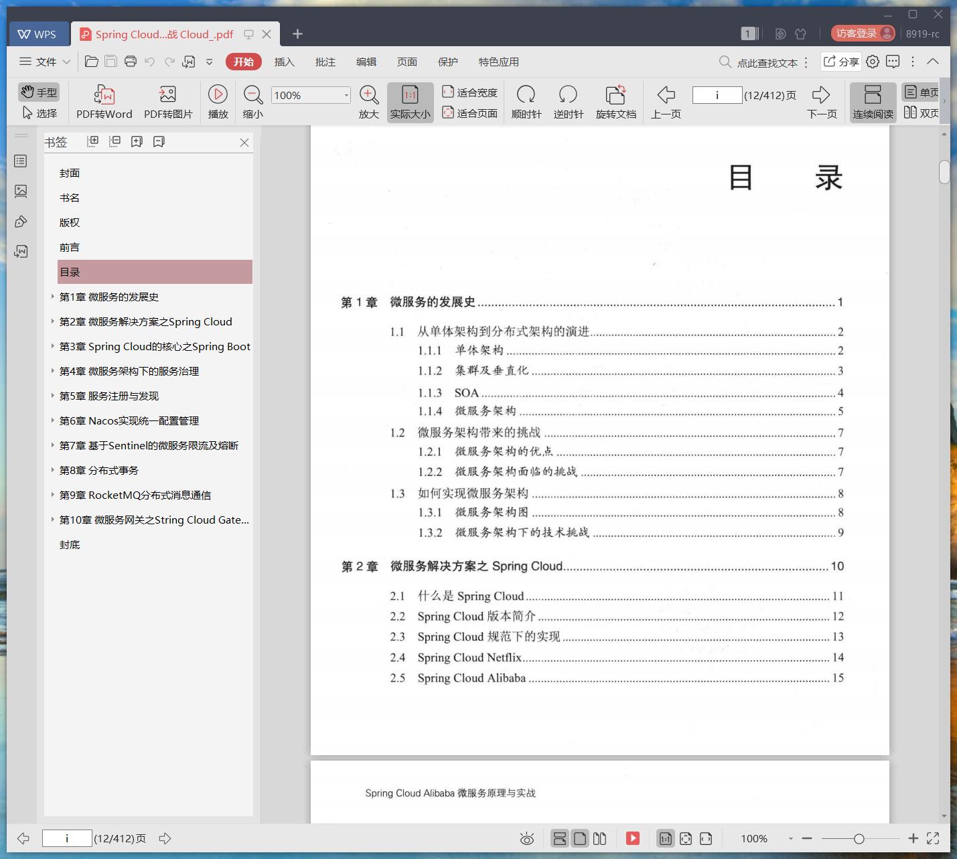Click the status bar zoom-in plus
This screenshot has height=859, width=957.
coord(913,838)
